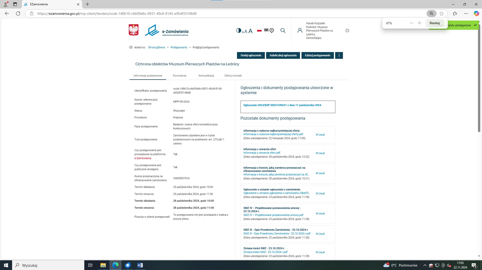Open the user profile icon
Screen dimensions: 482x270
point(300,31)
